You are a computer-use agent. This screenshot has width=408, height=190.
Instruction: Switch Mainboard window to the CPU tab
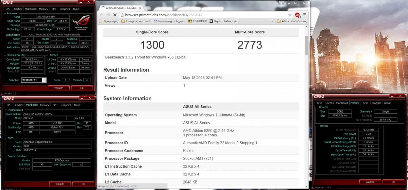pyautogui.click(x=9, y=105)
